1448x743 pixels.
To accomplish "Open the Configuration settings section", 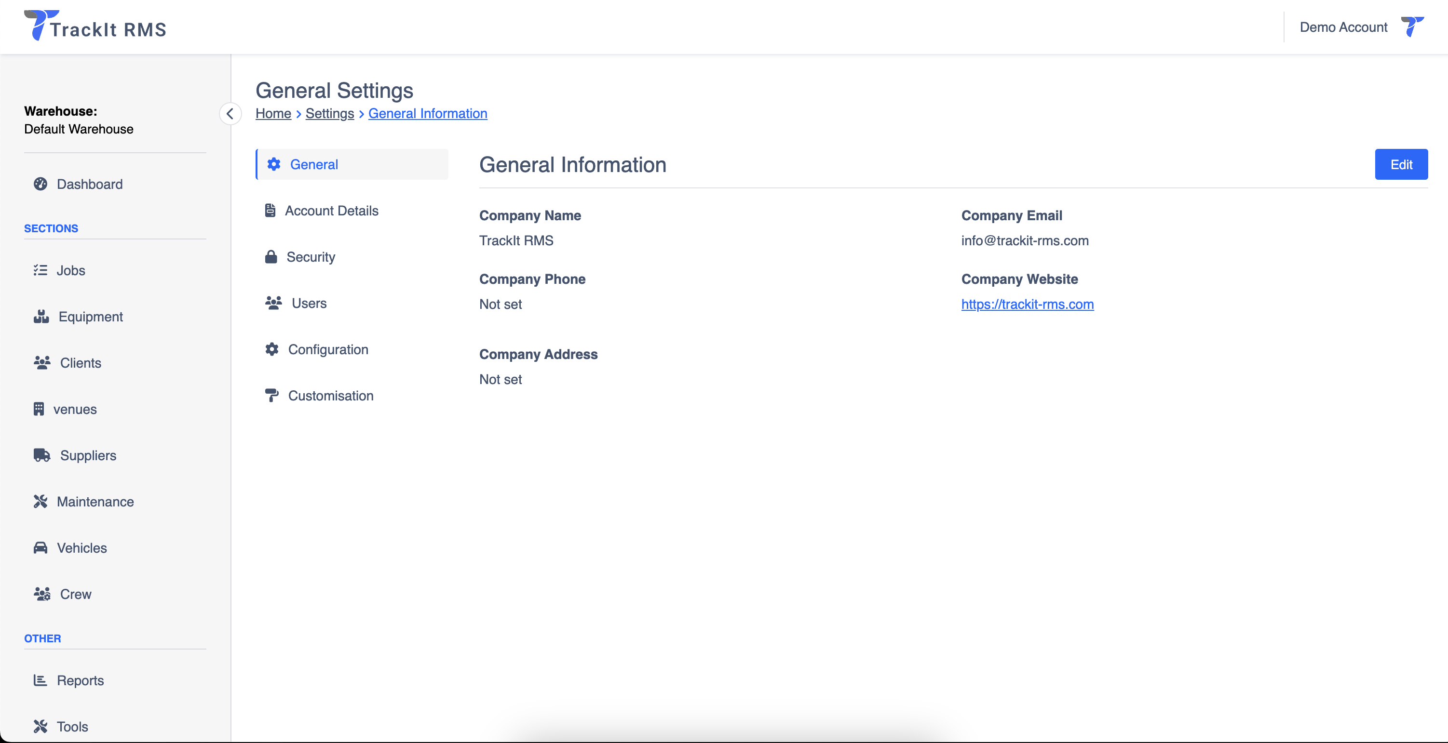I will click(x=328, y=349).
